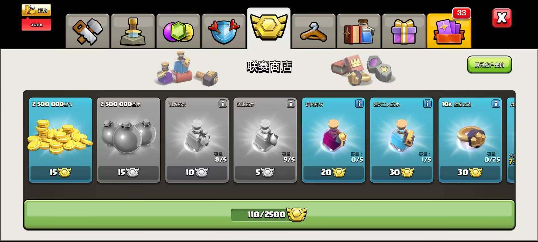Viewport: 538px width, 242px height.
Task: Open the purple gift box tab
Action: pos(404,31)
